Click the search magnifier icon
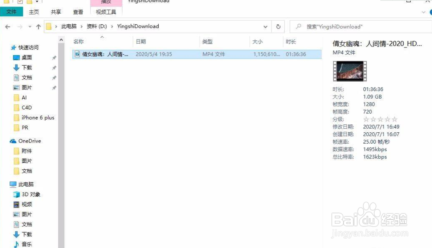Image resolution: width=432 pixels, height=248 pixels. pyautogui.click(x=298, y=26)
